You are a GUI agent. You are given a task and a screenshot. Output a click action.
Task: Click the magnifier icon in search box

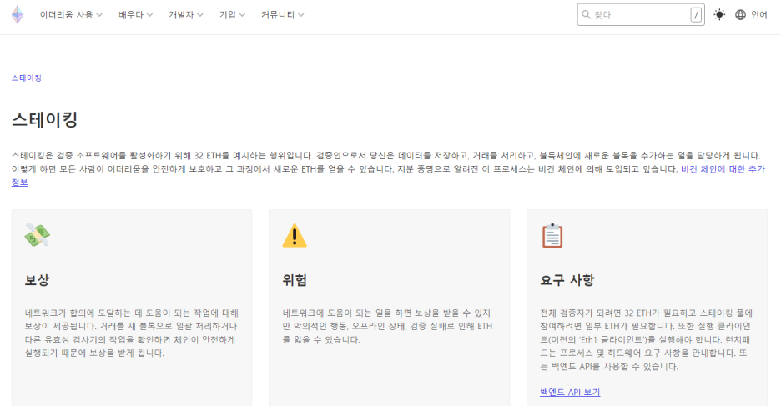pyautogui.click(x=587, y=14)
